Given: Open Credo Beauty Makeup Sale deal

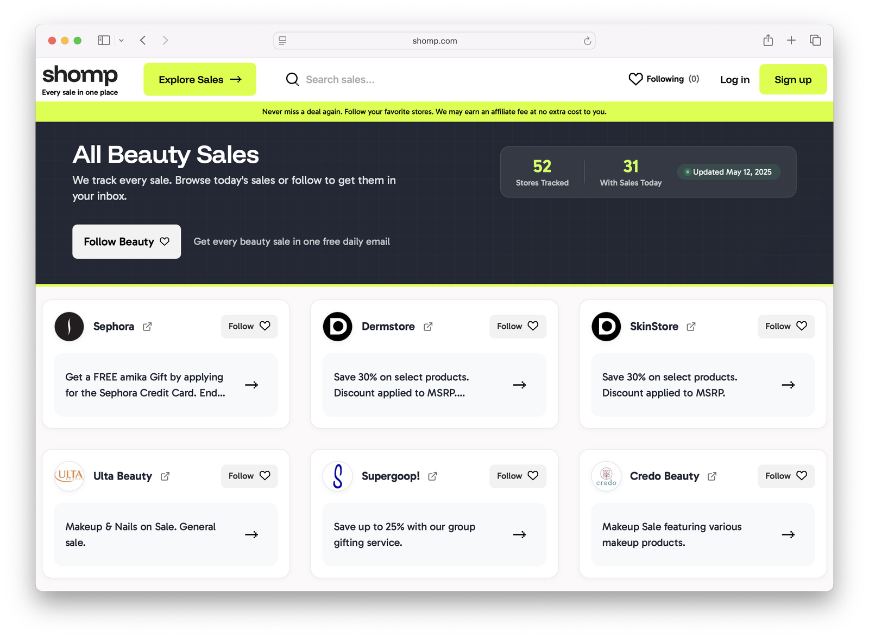Looking at the screenshot, I should (x=703, y=534).
